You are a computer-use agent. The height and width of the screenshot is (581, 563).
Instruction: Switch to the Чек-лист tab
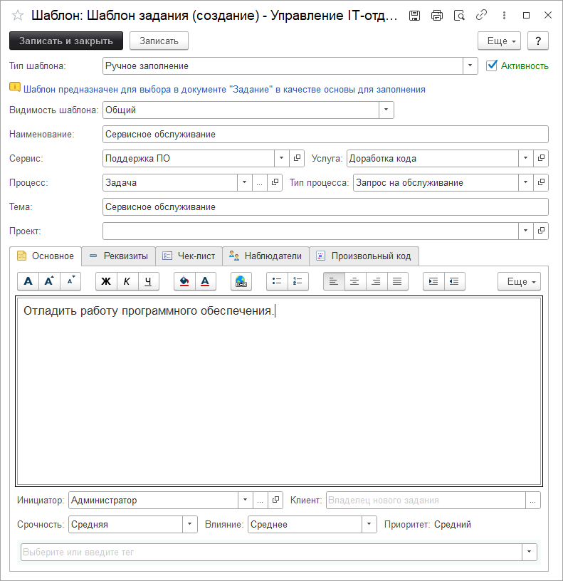point(189,256)
